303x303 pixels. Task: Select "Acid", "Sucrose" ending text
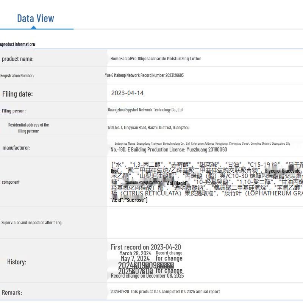point(129,200)
